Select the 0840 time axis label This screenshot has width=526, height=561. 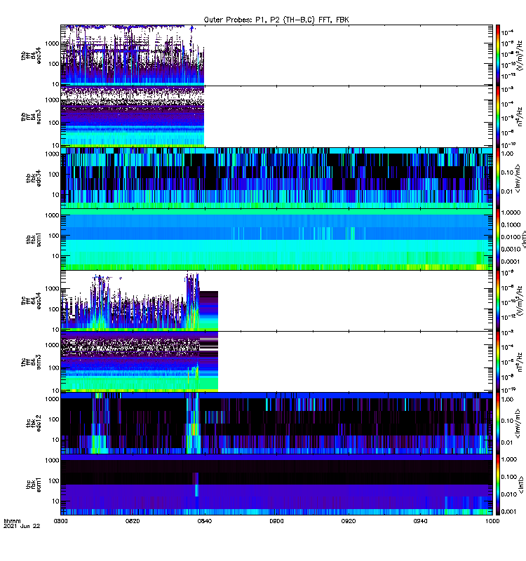(x=205, y=521)
